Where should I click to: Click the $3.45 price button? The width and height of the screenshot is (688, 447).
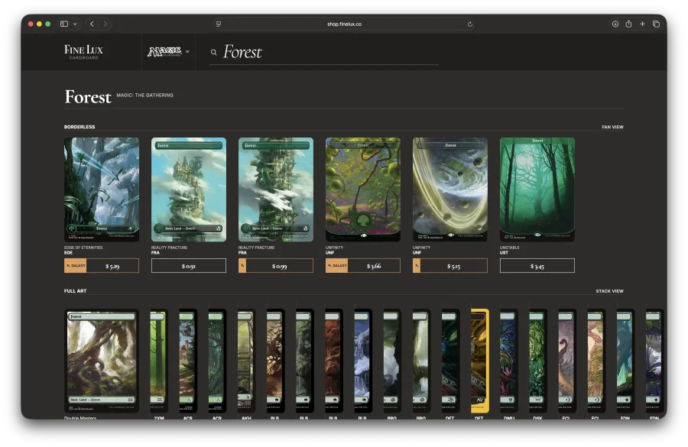[x=537, y=266]
